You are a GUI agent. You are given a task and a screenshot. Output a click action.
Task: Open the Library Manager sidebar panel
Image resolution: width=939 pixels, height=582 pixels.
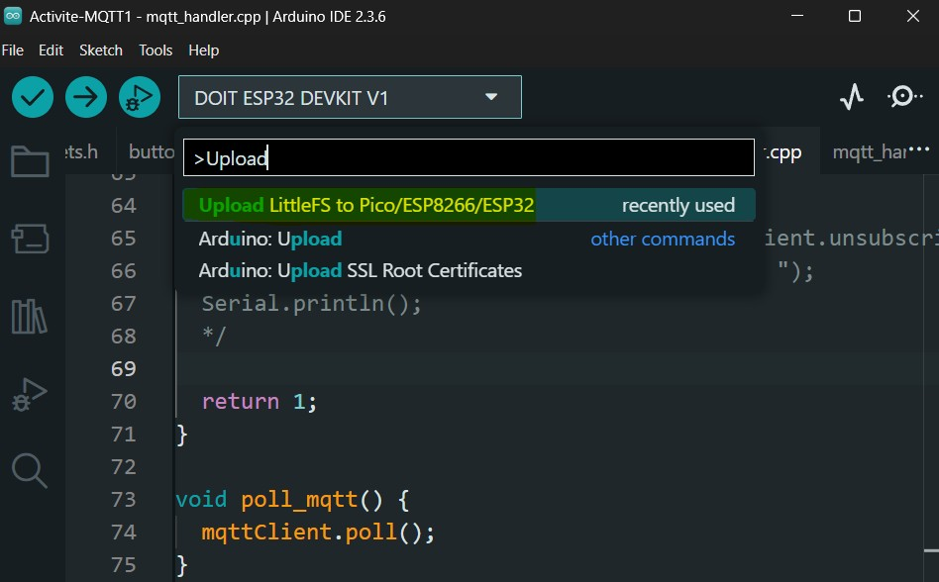click(x=30, y=317)
